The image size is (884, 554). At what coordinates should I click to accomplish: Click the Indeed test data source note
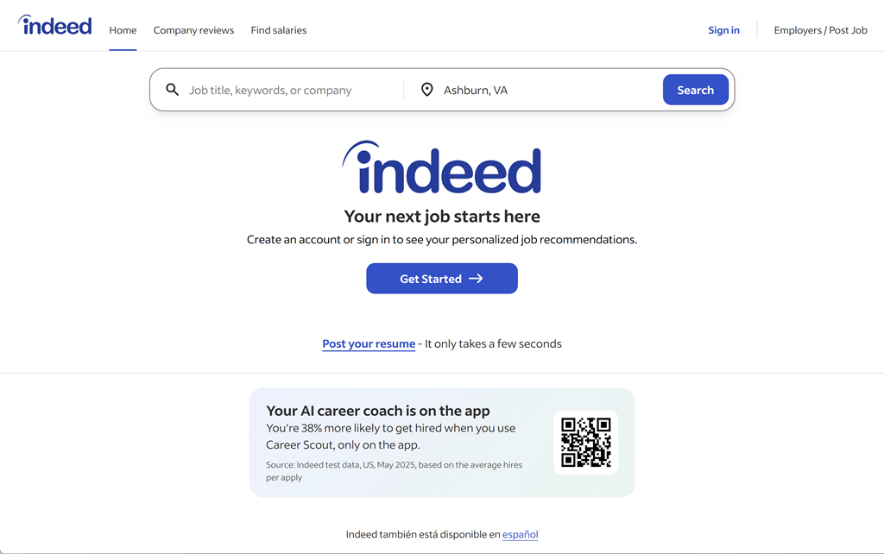(x=394, y=470)
